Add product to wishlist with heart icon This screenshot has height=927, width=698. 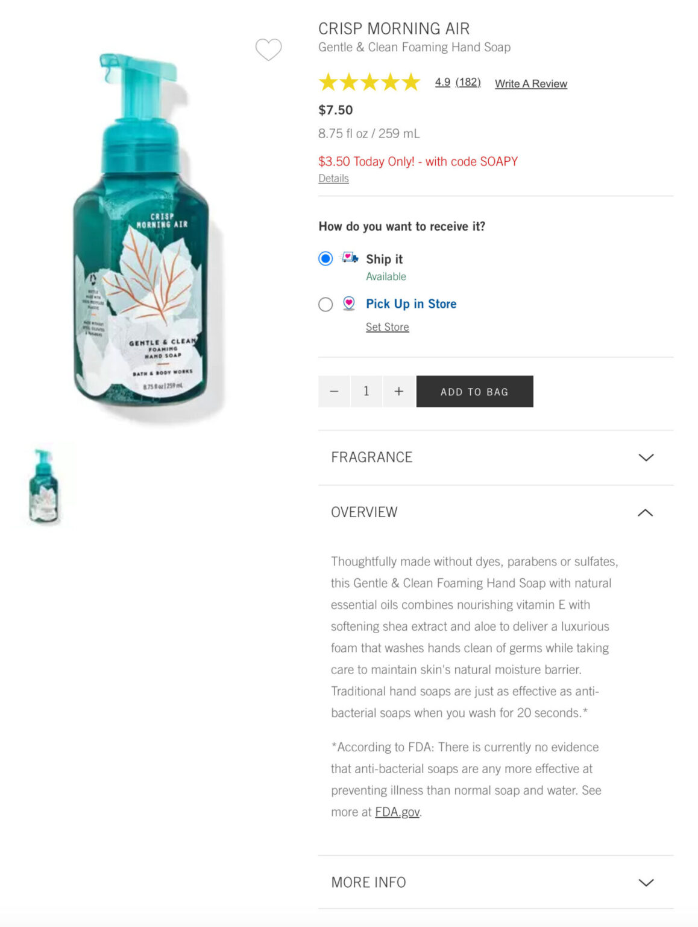click(x=268, y=49)
